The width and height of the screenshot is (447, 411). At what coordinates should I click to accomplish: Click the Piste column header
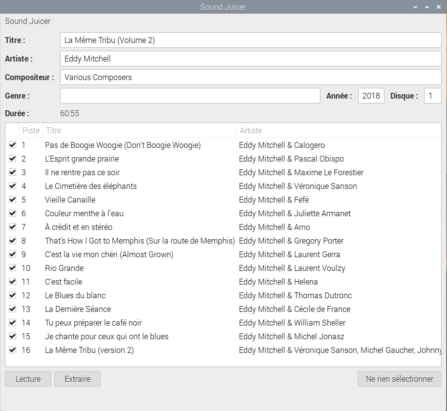pyautogui.click(x=31, y=130)
